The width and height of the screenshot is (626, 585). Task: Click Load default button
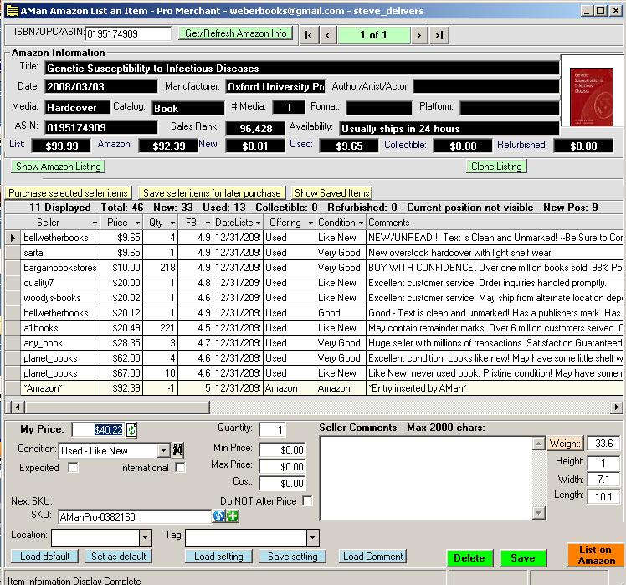tap(44, 557)
